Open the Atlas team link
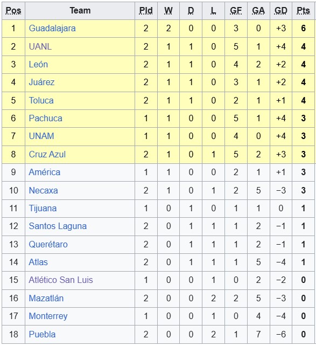This screenshot has height=346, width=316. [x=38, y=262]
